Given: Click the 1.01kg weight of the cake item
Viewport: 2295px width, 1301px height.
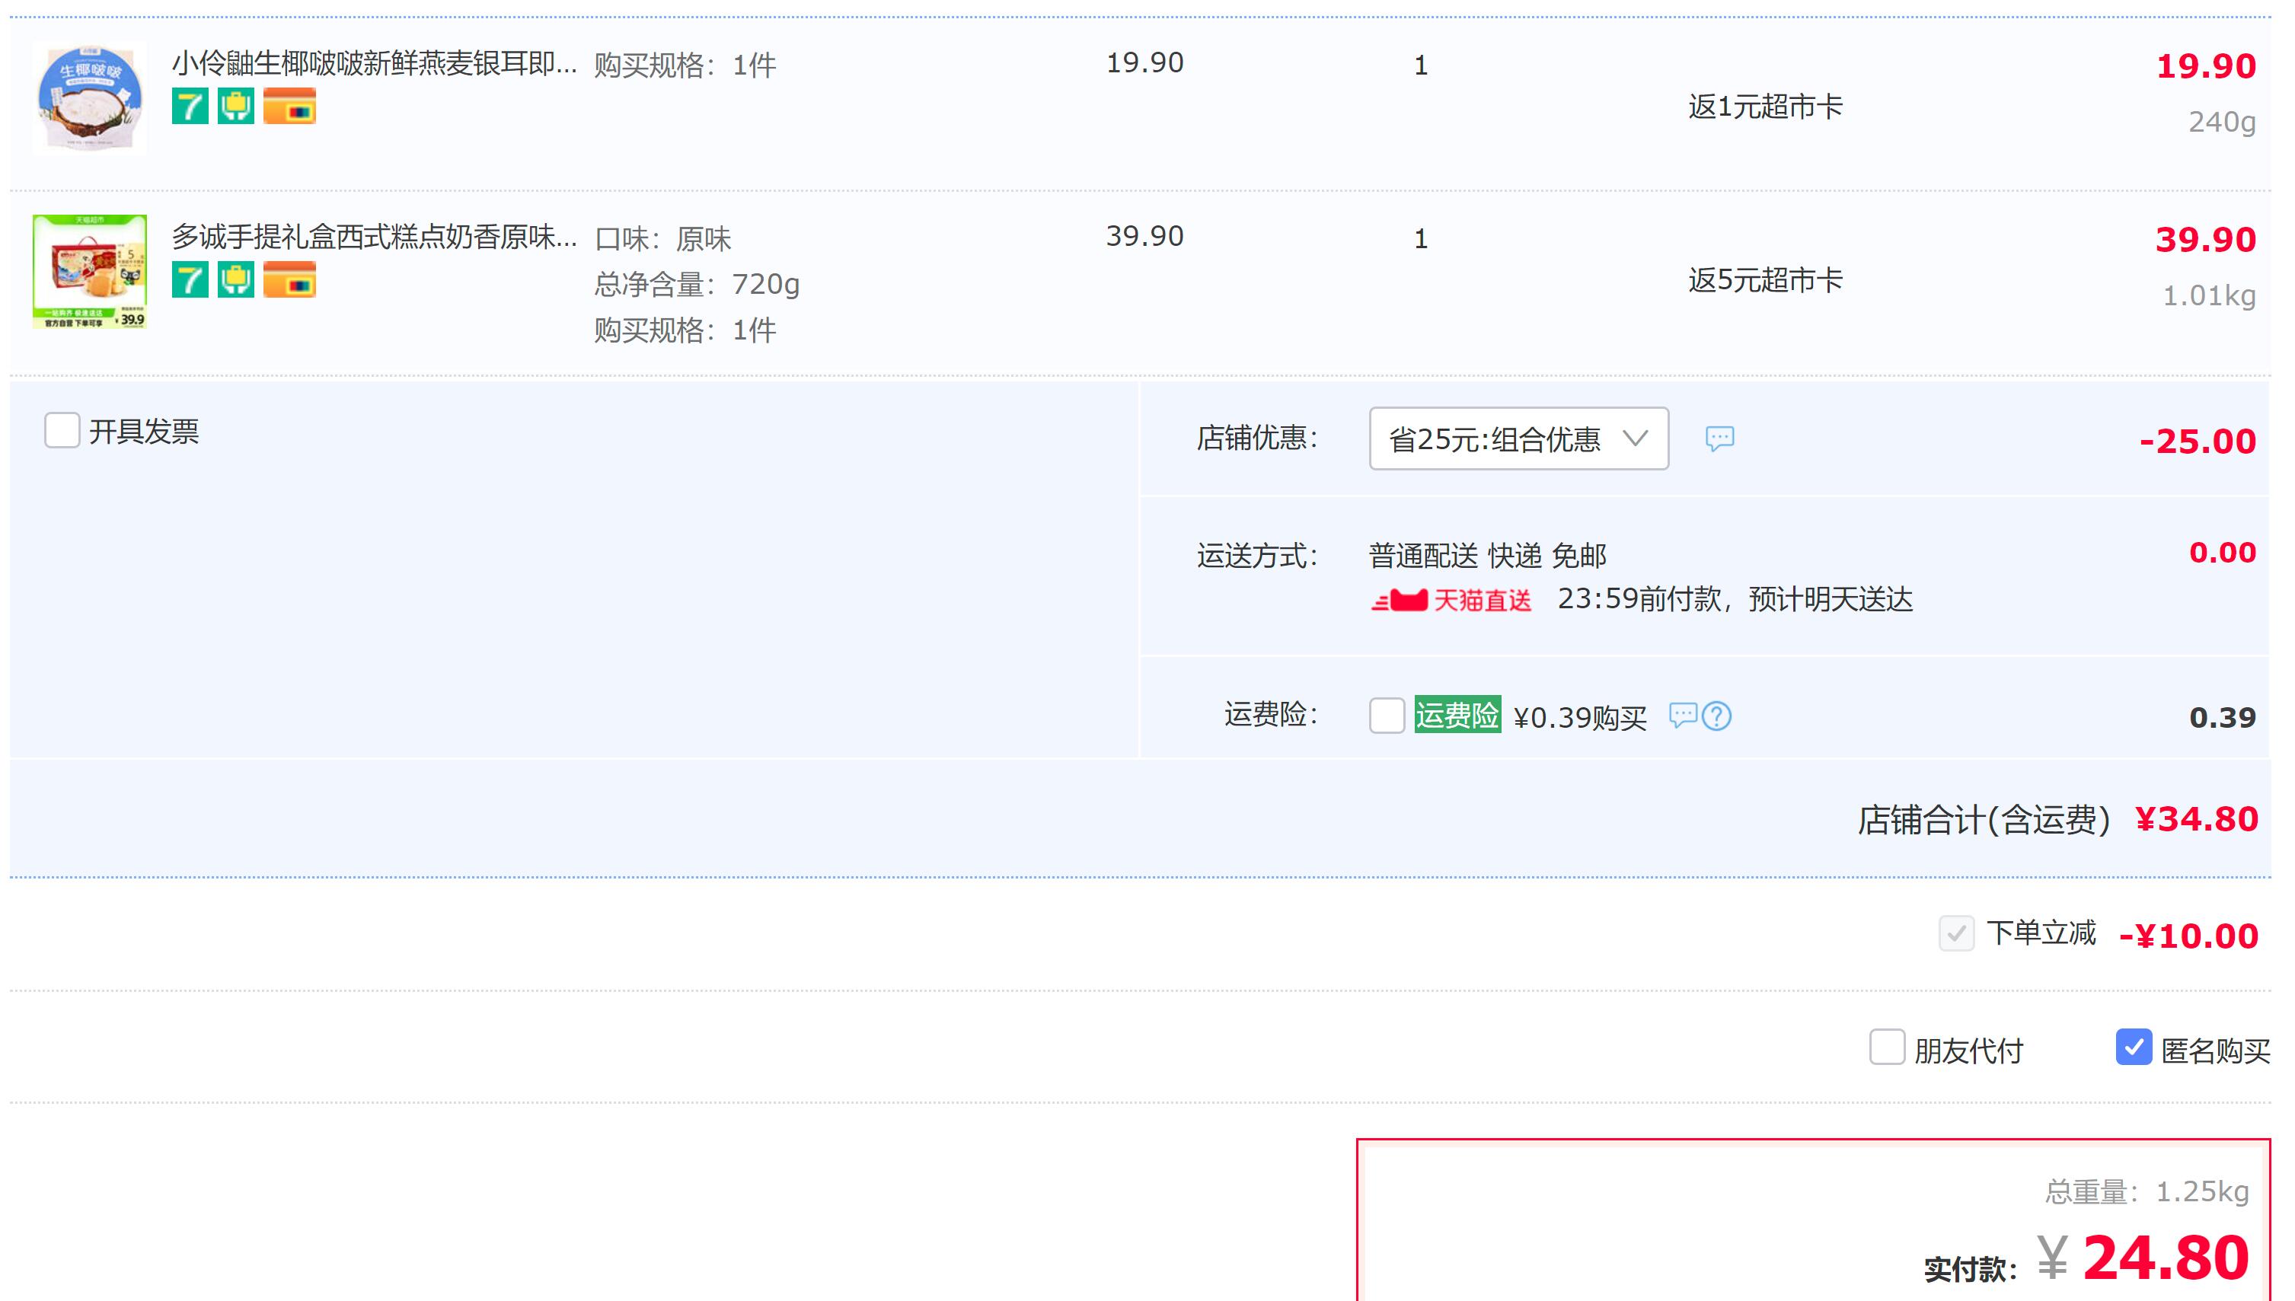Looking at the screenshot, I should 2209,296.
